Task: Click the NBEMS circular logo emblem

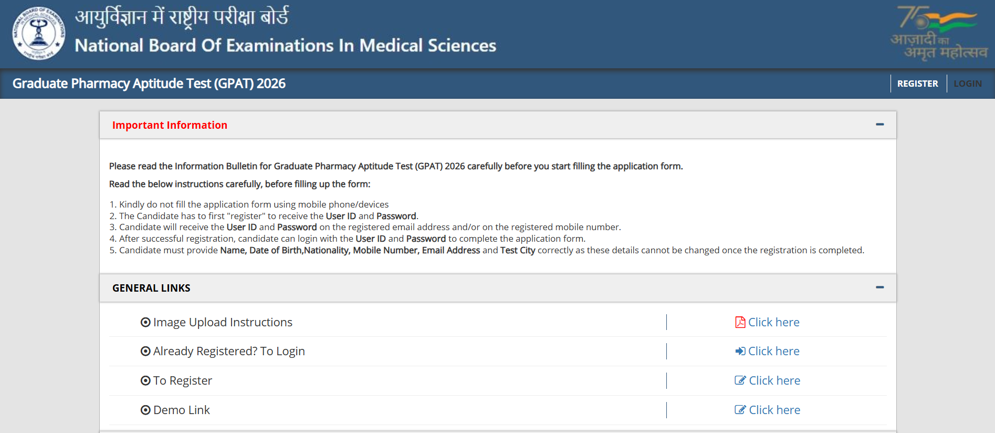Action: tap(39, 34)
